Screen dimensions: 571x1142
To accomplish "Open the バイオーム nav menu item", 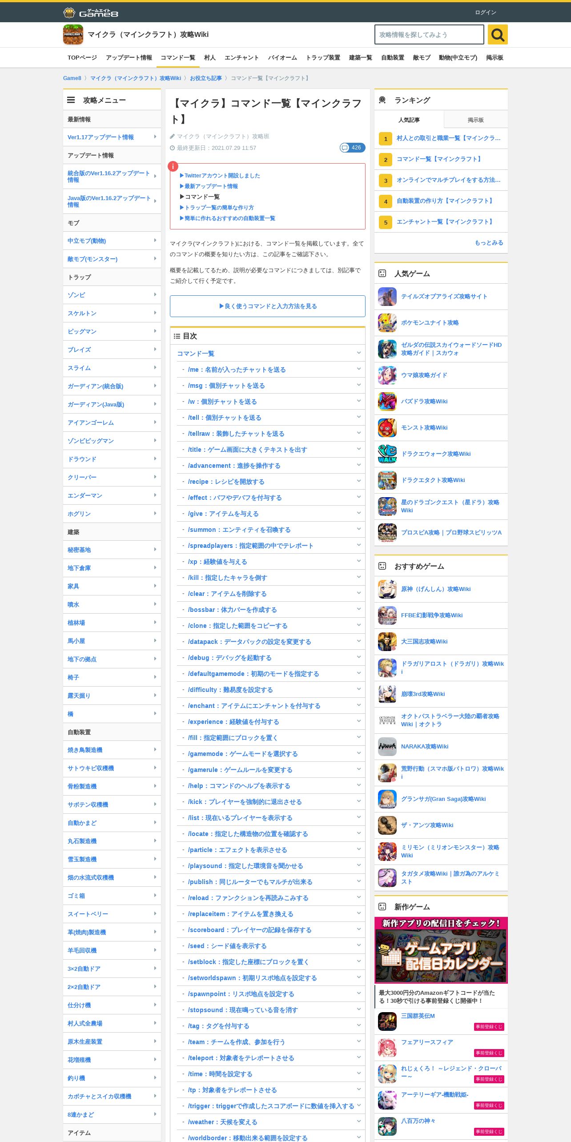I will click(x=282, y=58).
